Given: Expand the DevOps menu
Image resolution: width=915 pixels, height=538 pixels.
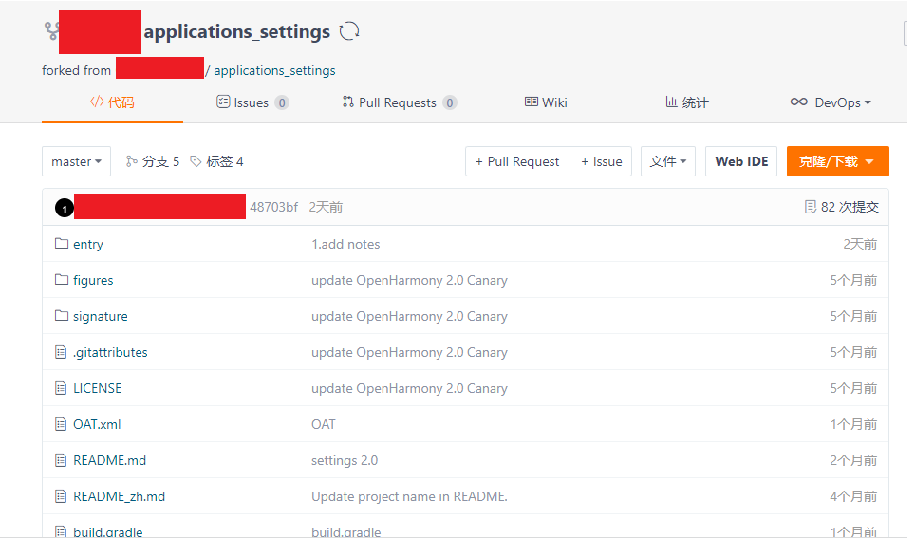Looking at the screenshot, I should click(831, 102).
